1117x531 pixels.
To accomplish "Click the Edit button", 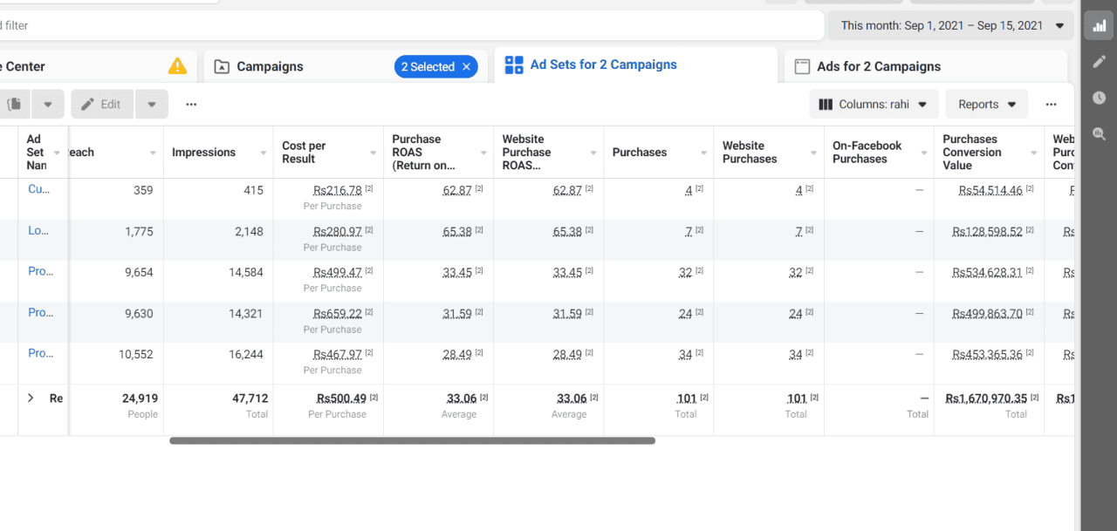I will (x=101, y=103).
